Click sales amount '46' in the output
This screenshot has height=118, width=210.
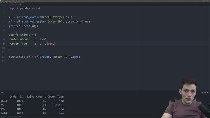(x=44, y=109)
